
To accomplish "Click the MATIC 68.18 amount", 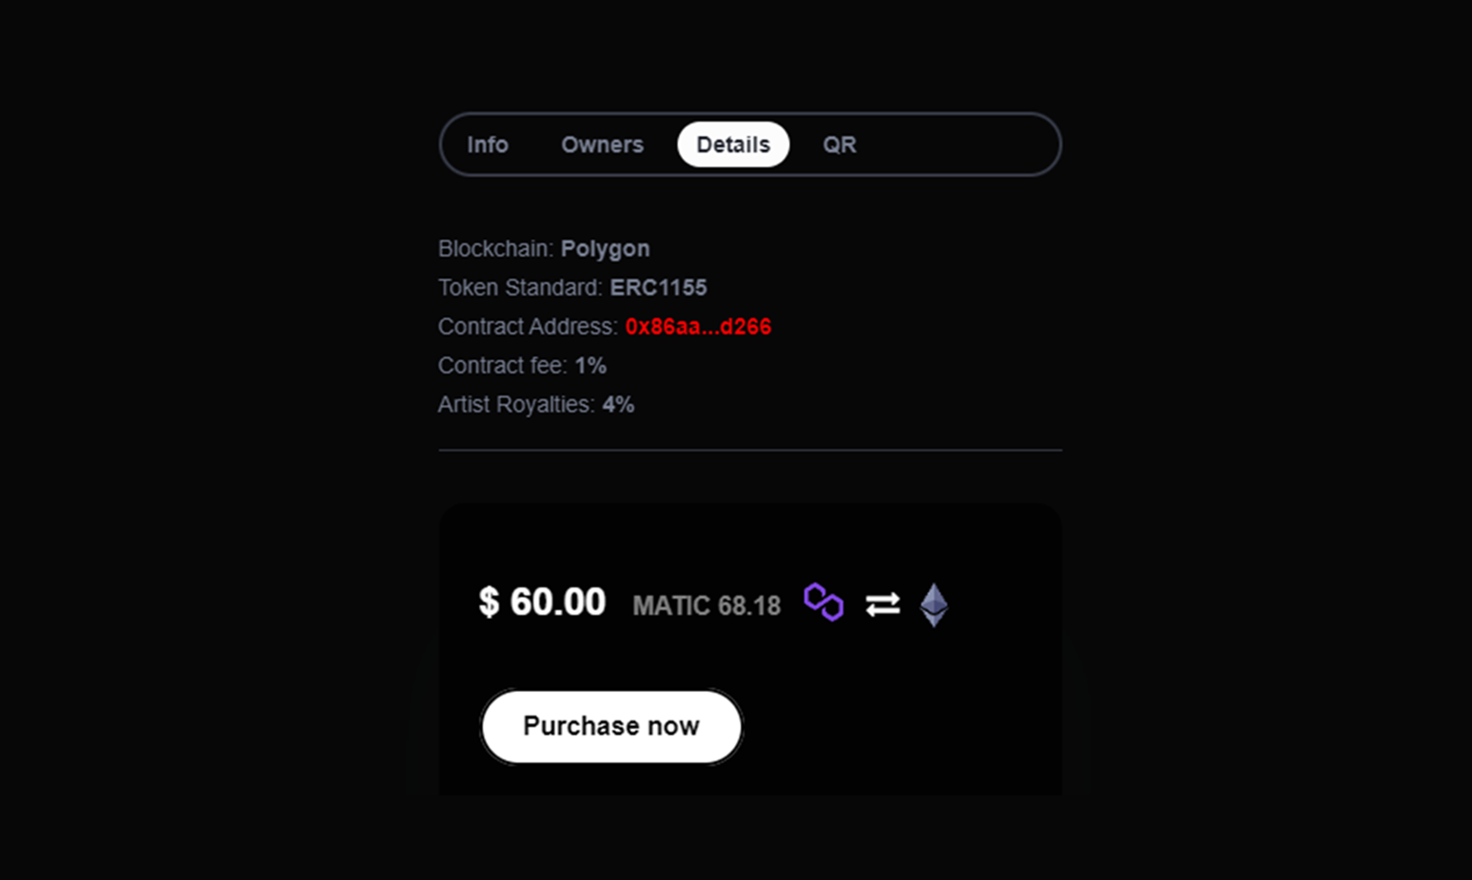I will click(x=707, y=605).
